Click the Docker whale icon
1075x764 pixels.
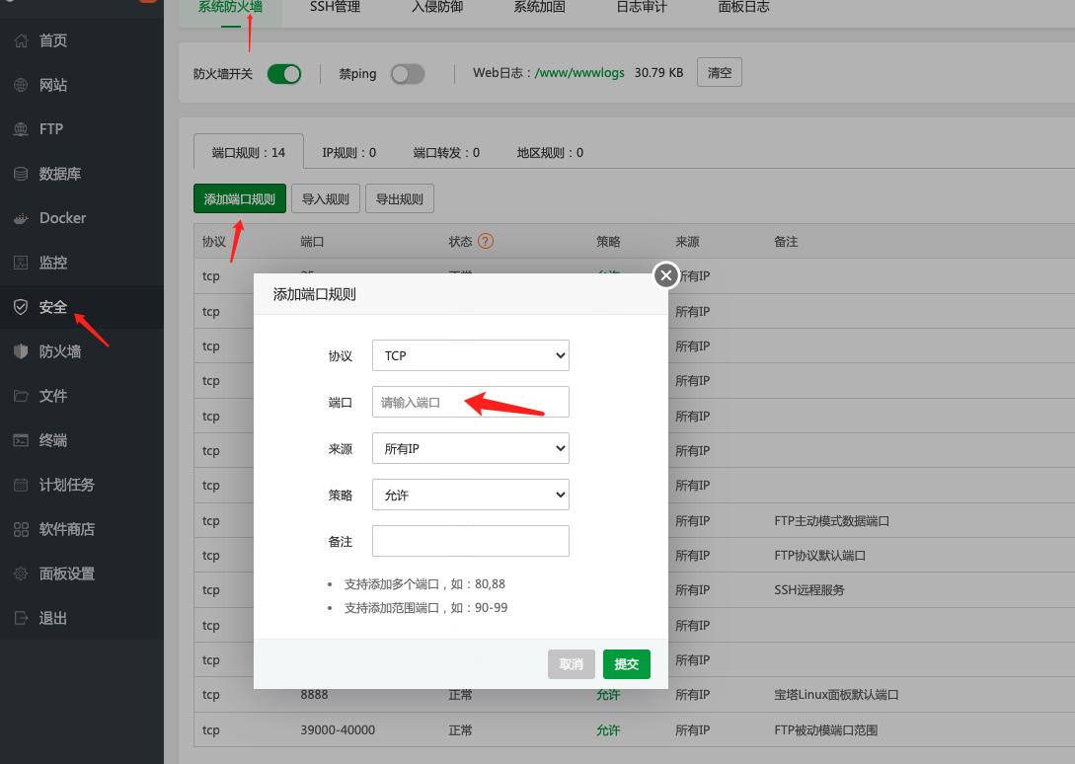pos(22,218)
